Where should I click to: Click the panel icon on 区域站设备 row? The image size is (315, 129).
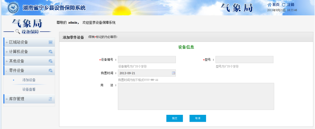[50, 42]
